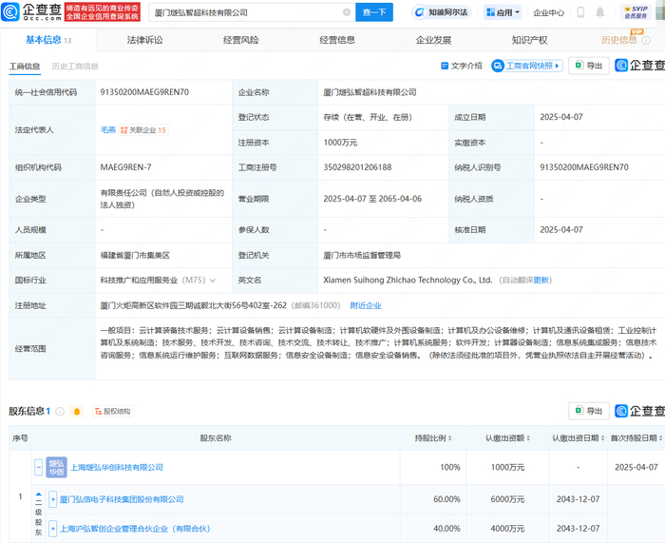Expand the 国标行业 M75 category dropdown
The height and width of the screenshot is (543, 665).
[212, 281]
